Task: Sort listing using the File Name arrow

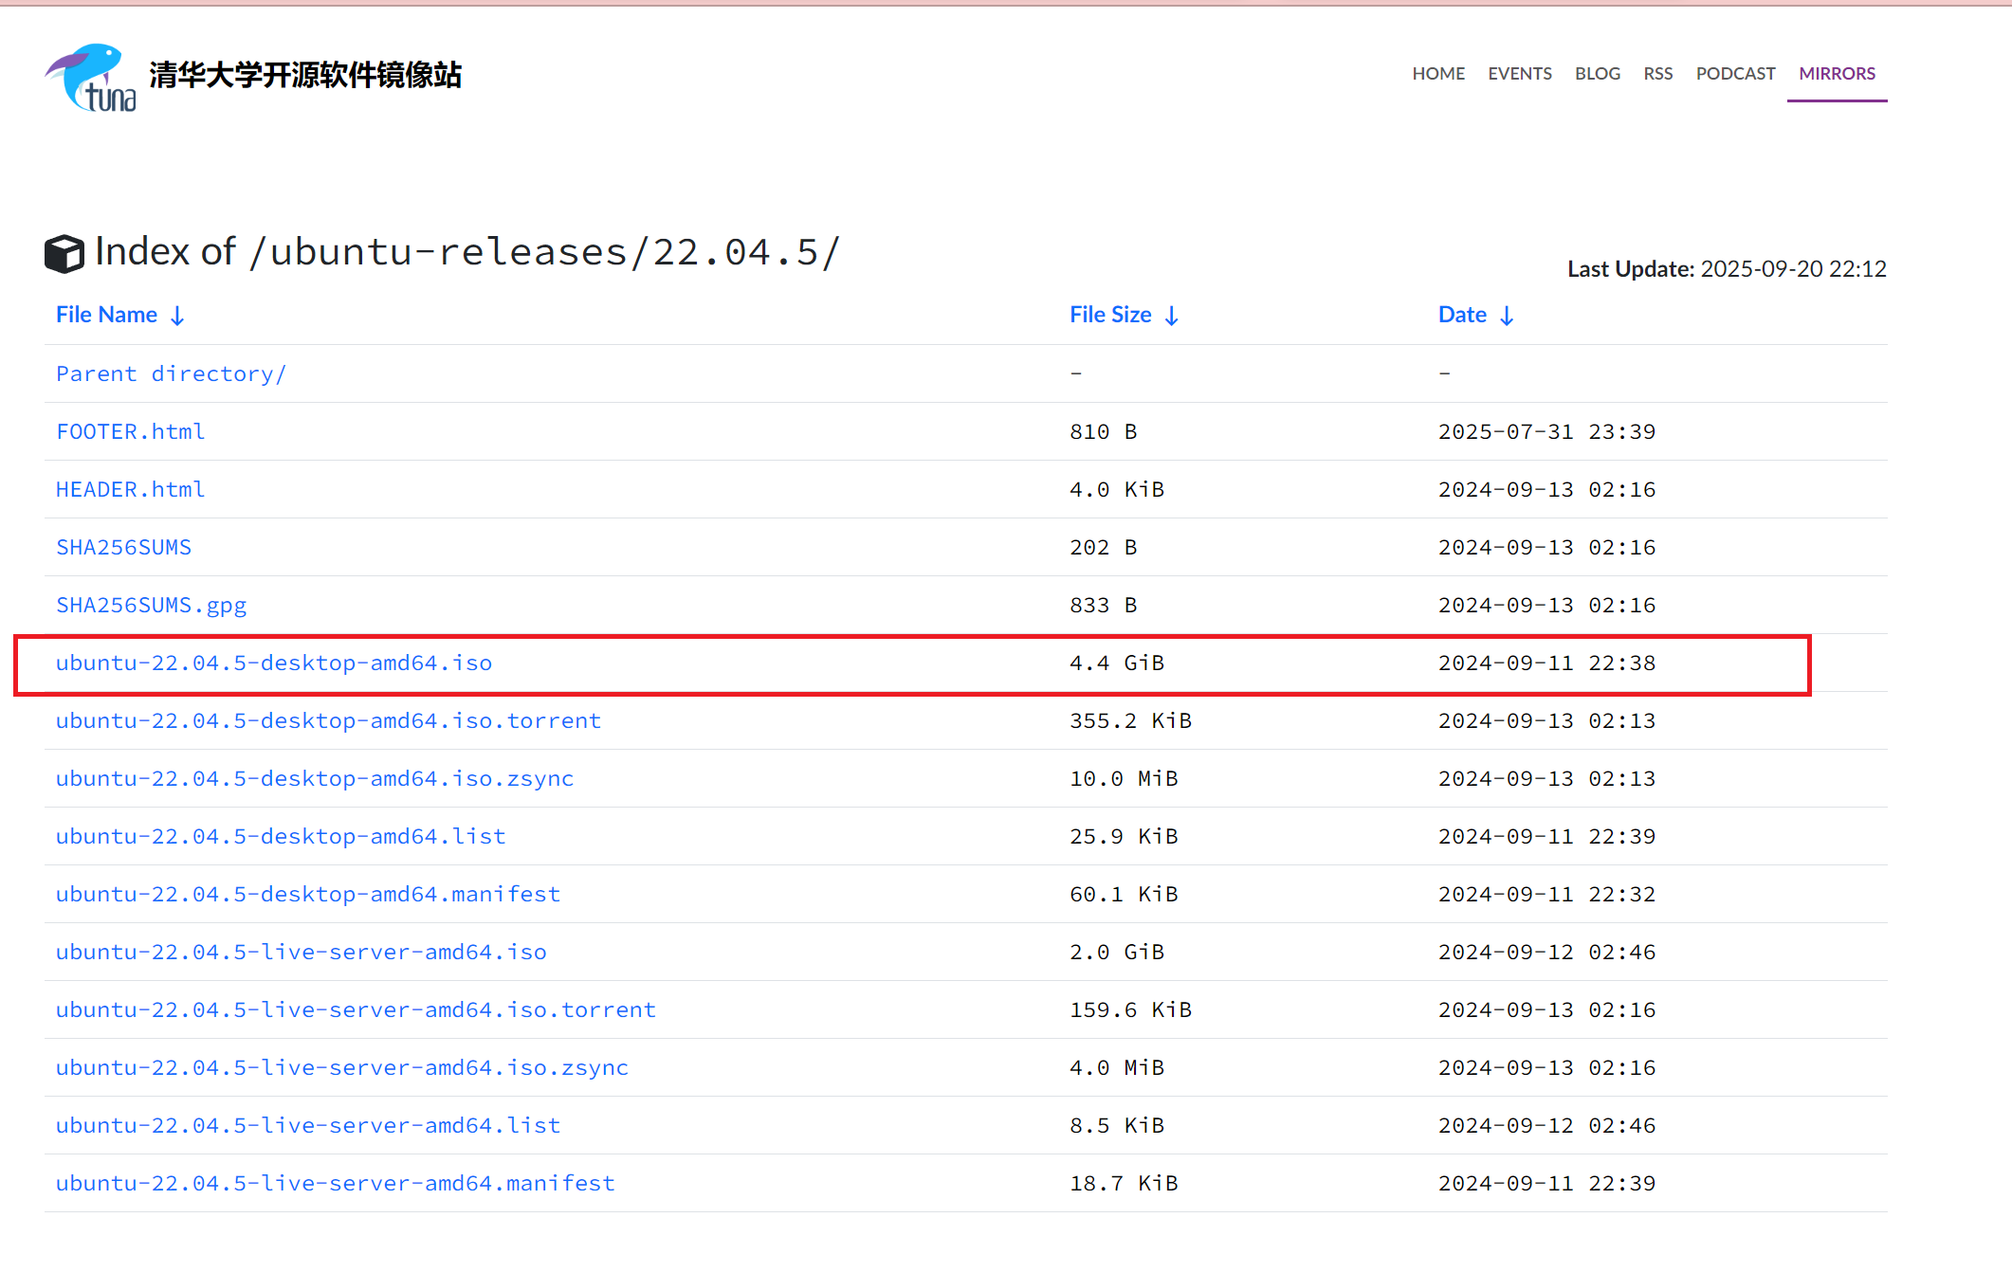Action: coord(178,314)
